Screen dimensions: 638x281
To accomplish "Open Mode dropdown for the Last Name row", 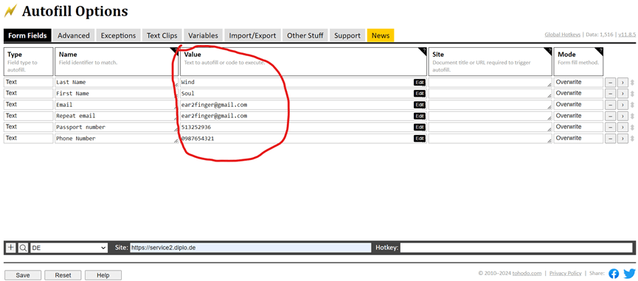I will [x=578, y=82].
